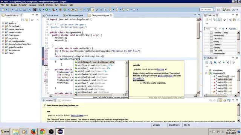Select the Cuadrilatero project

(x=14, y=35)
